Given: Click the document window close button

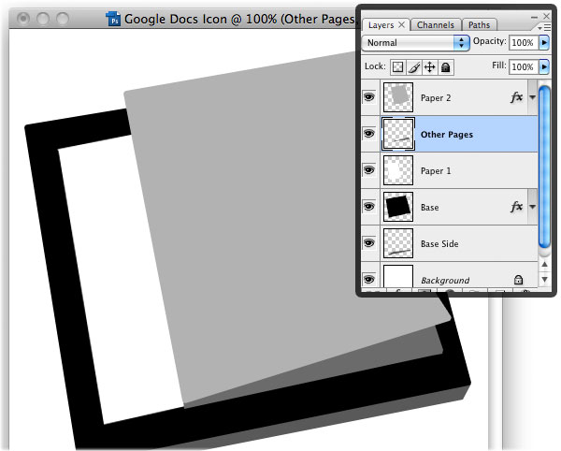Looking at the screenshot, I should click(x=23, y=19).
